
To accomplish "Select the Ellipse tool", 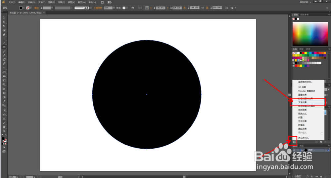I will coord(4,47).
